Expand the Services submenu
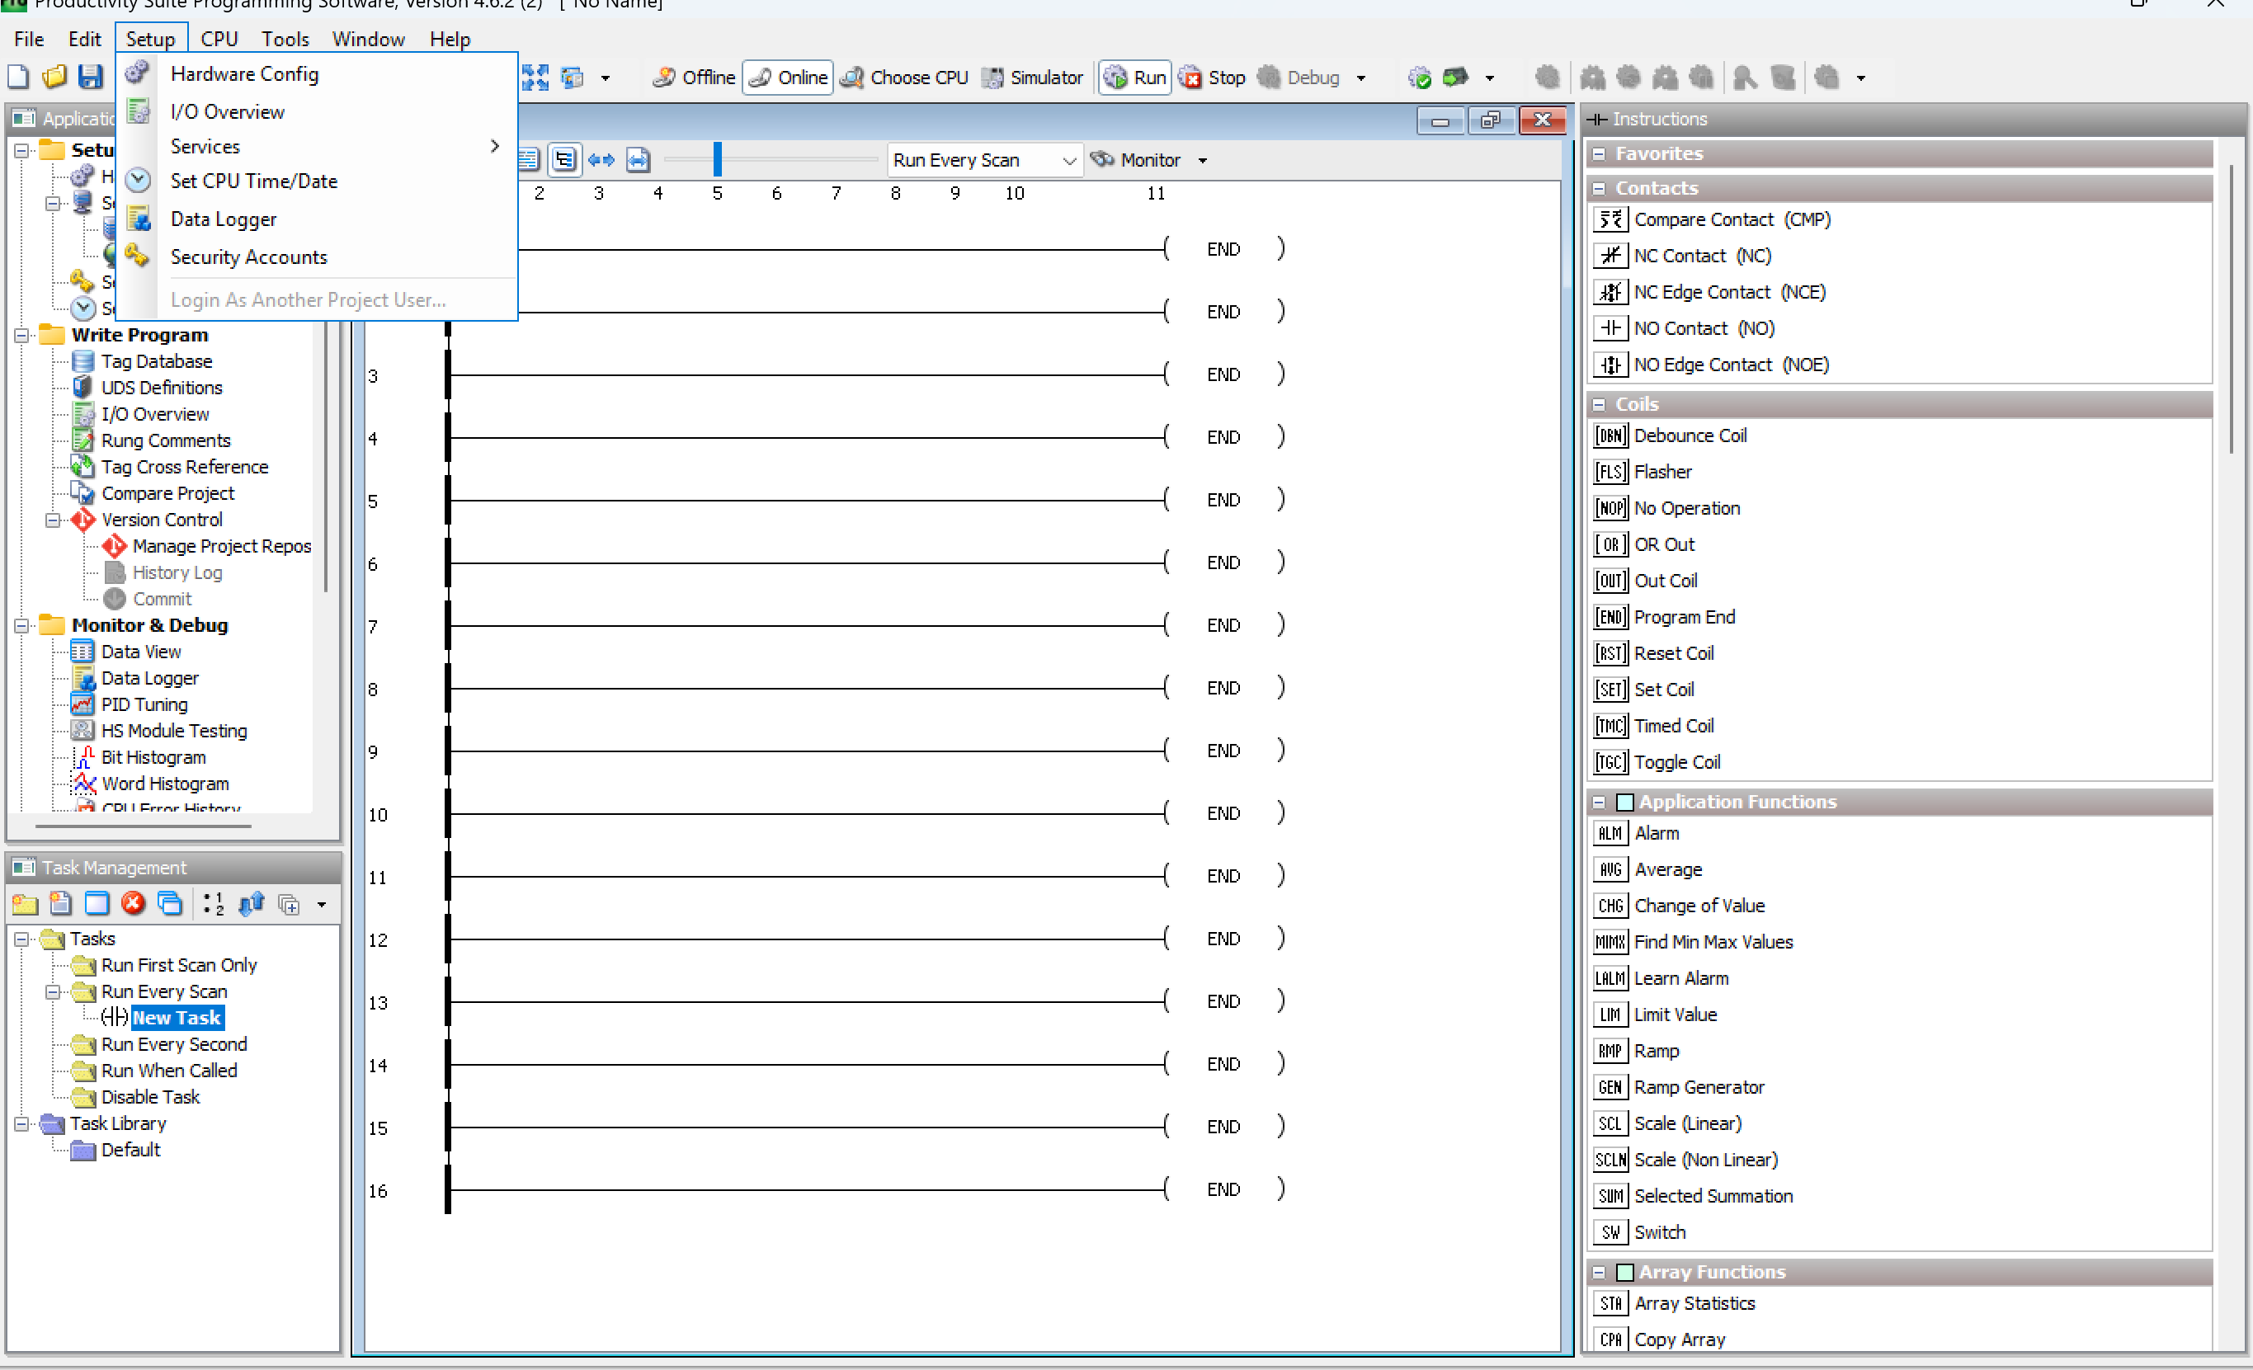Screen dimensions: 2253x1370 pos(318,146)
